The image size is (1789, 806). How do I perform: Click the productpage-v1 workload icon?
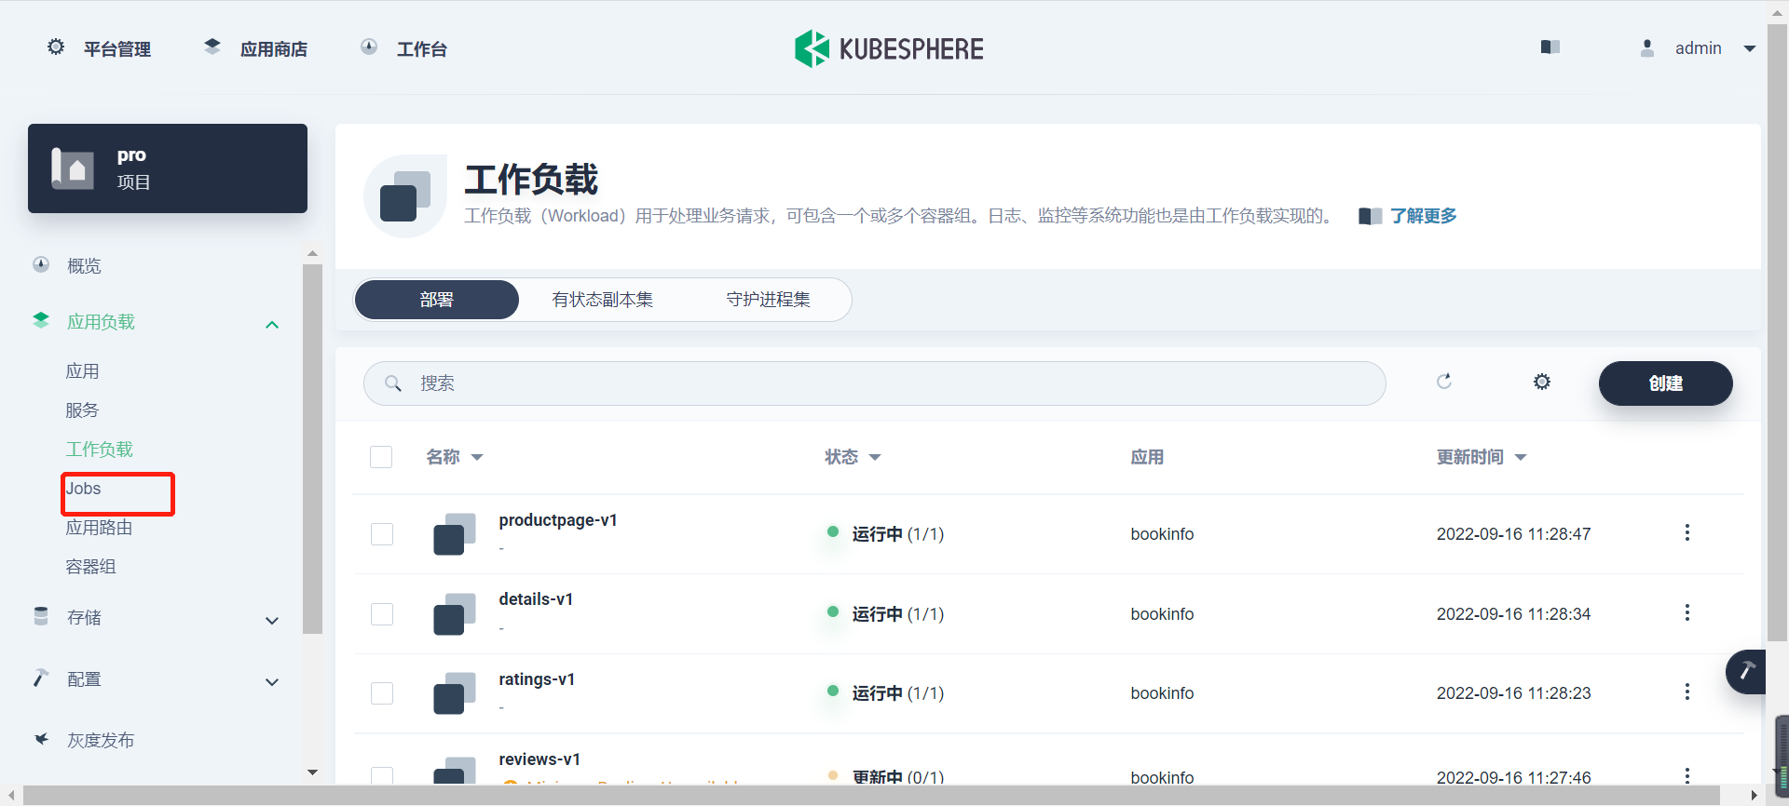(x=455, y=534)
